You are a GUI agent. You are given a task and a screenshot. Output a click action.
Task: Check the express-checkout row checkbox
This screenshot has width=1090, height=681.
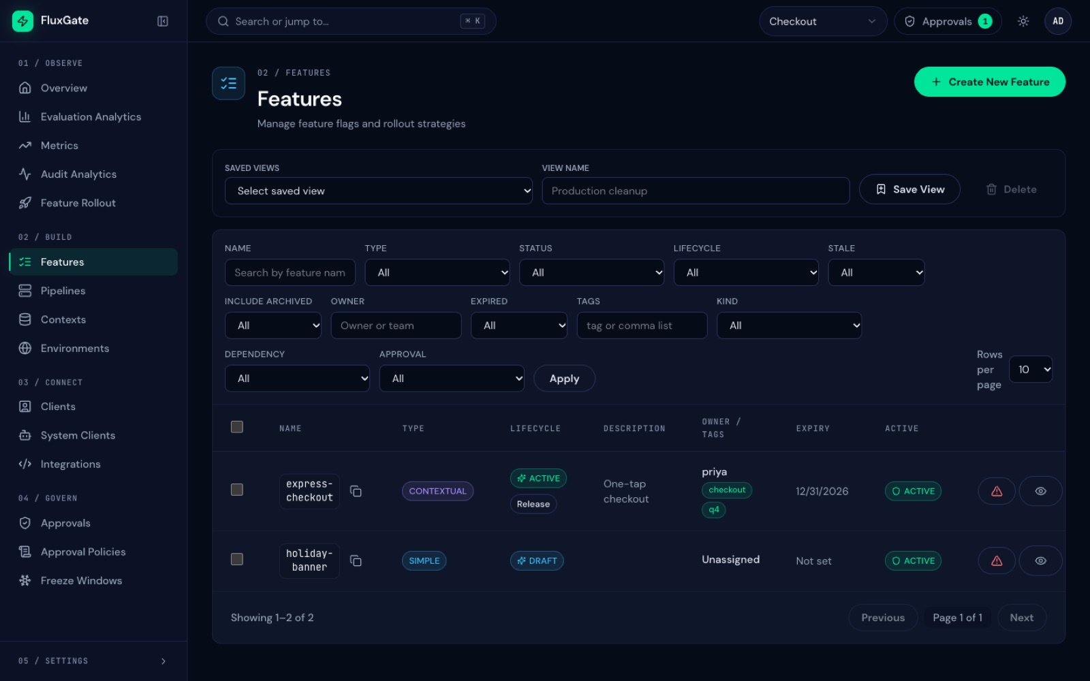click(237, 490)
